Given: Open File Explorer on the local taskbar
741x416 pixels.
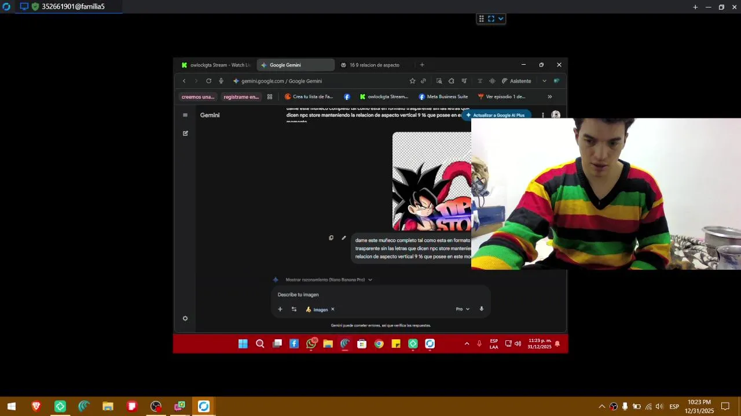Looking at the screenshot, I should pyautogui.click(x=108, y=406).
